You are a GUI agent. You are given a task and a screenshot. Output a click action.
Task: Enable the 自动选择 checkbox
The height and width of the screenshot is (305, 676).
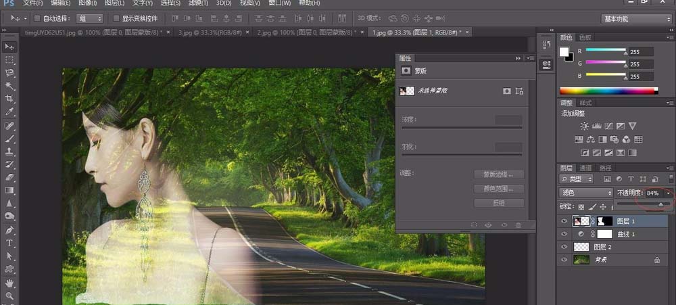37,18
